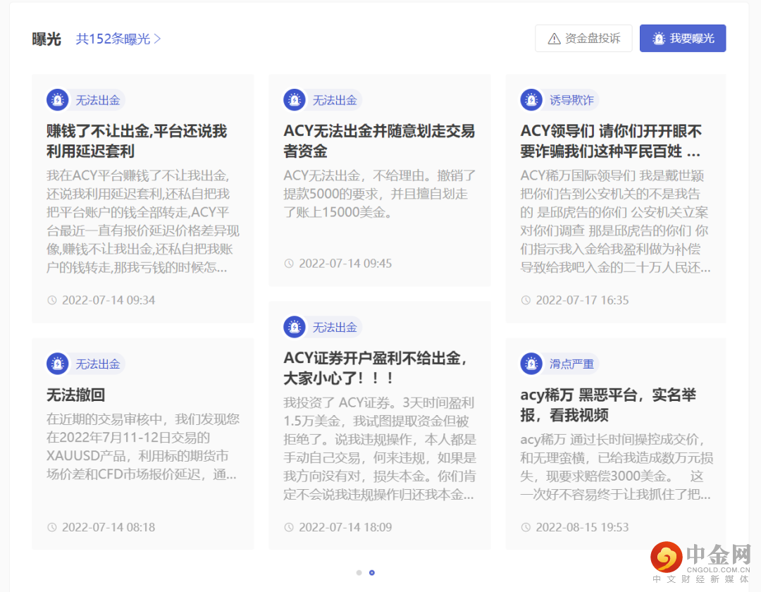Click excerpt starting ACY稀万国际领导们
This screenshot has width=761, height=592.
(616, 222)
